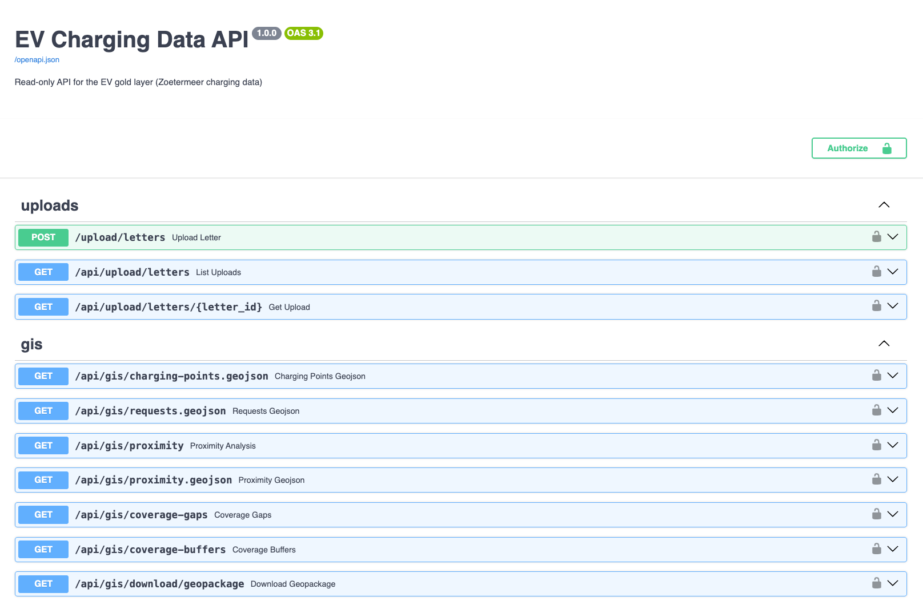Open the /openapi.json specification link
This screenshot has width=923, height=601.
(36, 59)
